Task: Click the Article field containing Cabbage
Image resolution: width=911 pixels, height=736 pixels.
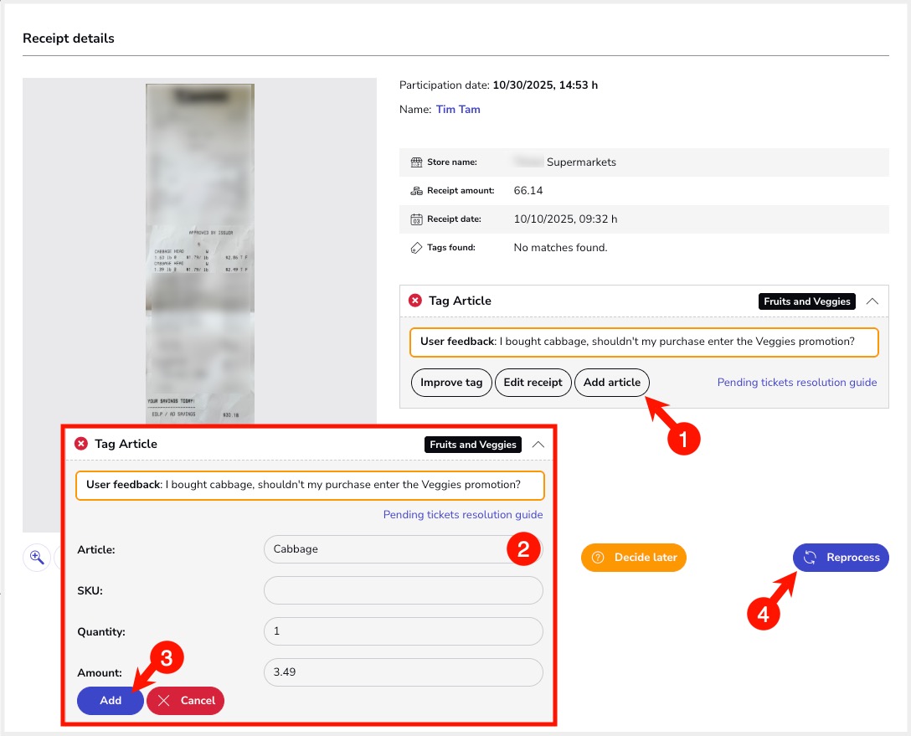Action: coord(385,549)
